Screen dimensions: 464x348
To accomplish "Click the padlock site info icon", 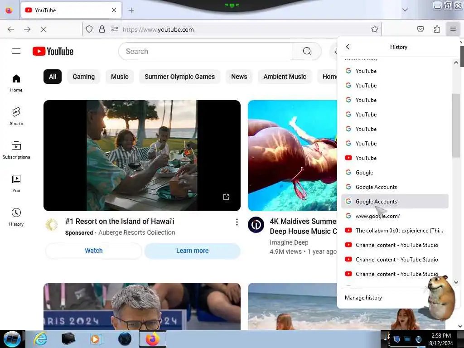I will (102, 29).
